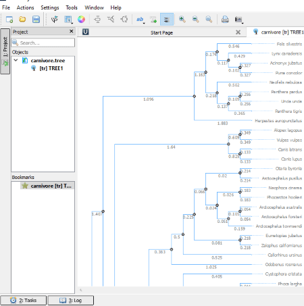Click the new project toolbar icon
The height and width of the screenshot is (306, 304).
tap(9, 20)
